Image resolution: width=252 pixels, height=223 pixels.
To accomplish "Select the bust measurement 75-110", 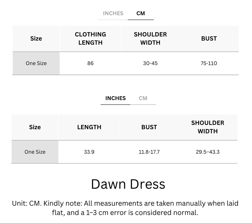I will pos(209,63).
